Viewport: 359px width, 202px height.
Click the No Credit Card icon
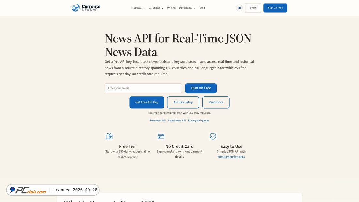(x=161, y=136)
